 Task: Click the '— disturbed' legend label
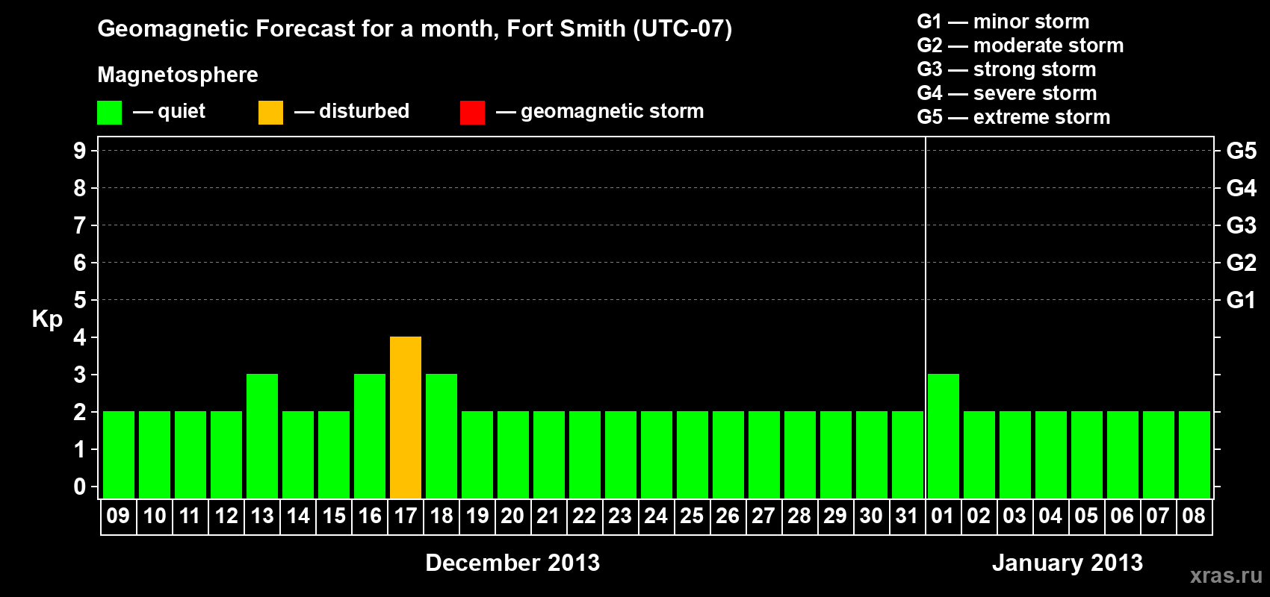[x=352, y=111]
